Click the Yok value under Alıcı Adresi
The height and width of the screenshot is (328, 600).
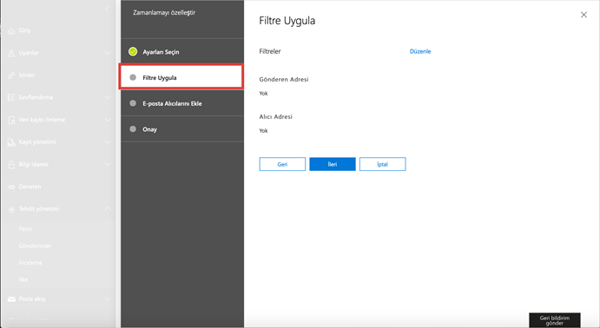coord(264,131)
